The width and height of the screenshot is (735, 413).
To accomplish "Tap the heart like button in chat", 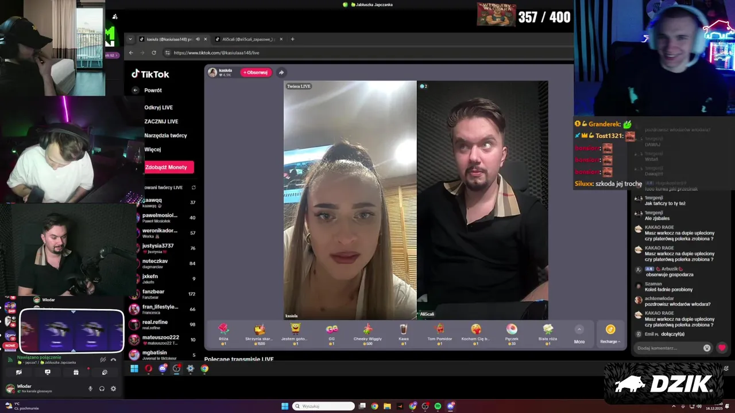I will pyautogui.click(x=722, y=348).
